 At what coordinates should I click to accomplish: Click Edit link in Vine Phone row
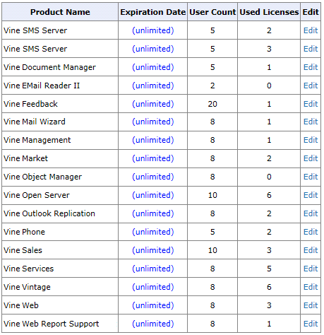(x=311, y=232)
